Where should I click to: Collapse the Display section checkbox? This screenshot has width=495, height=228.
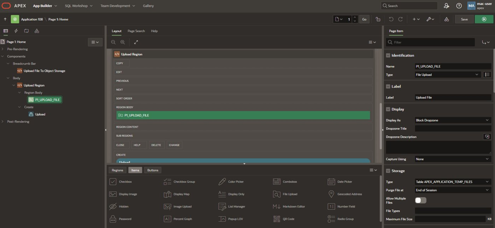tap(388, 109)
